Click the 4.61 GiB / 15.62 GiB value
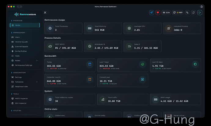The width and height of the screenshot is (211, 126). coord(174,101)
